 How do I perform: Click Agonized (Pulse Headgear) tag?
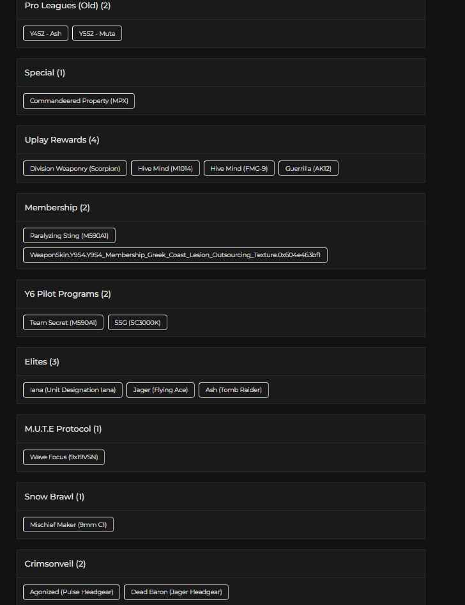72,592
